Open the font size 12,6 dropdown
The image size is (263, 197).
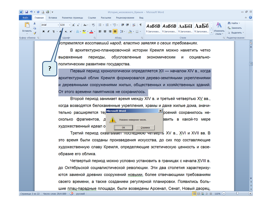point(70,25)
